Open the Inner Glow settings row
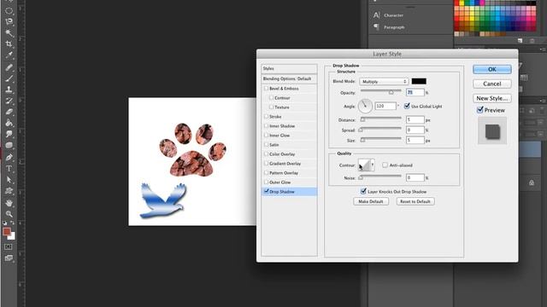 (289, 135)
